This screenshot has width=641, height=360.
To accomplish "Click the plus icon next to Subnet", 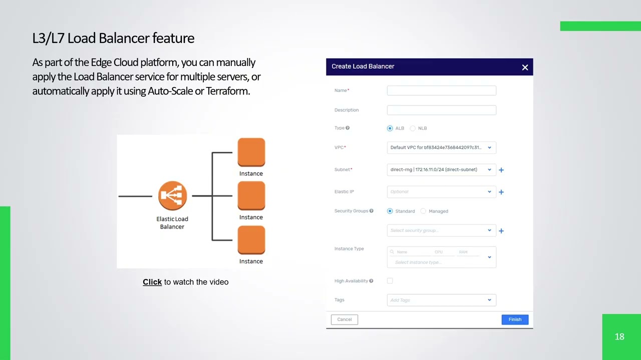I will coord(501,170).
